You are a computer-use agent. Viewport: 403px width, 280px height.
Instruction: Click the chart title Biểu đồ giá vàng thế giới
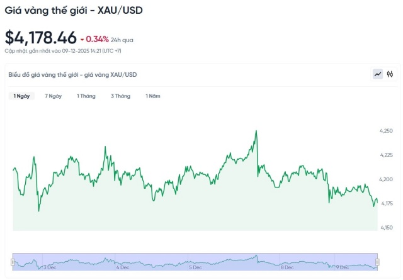pyautogui.click(x=72, y=75)
